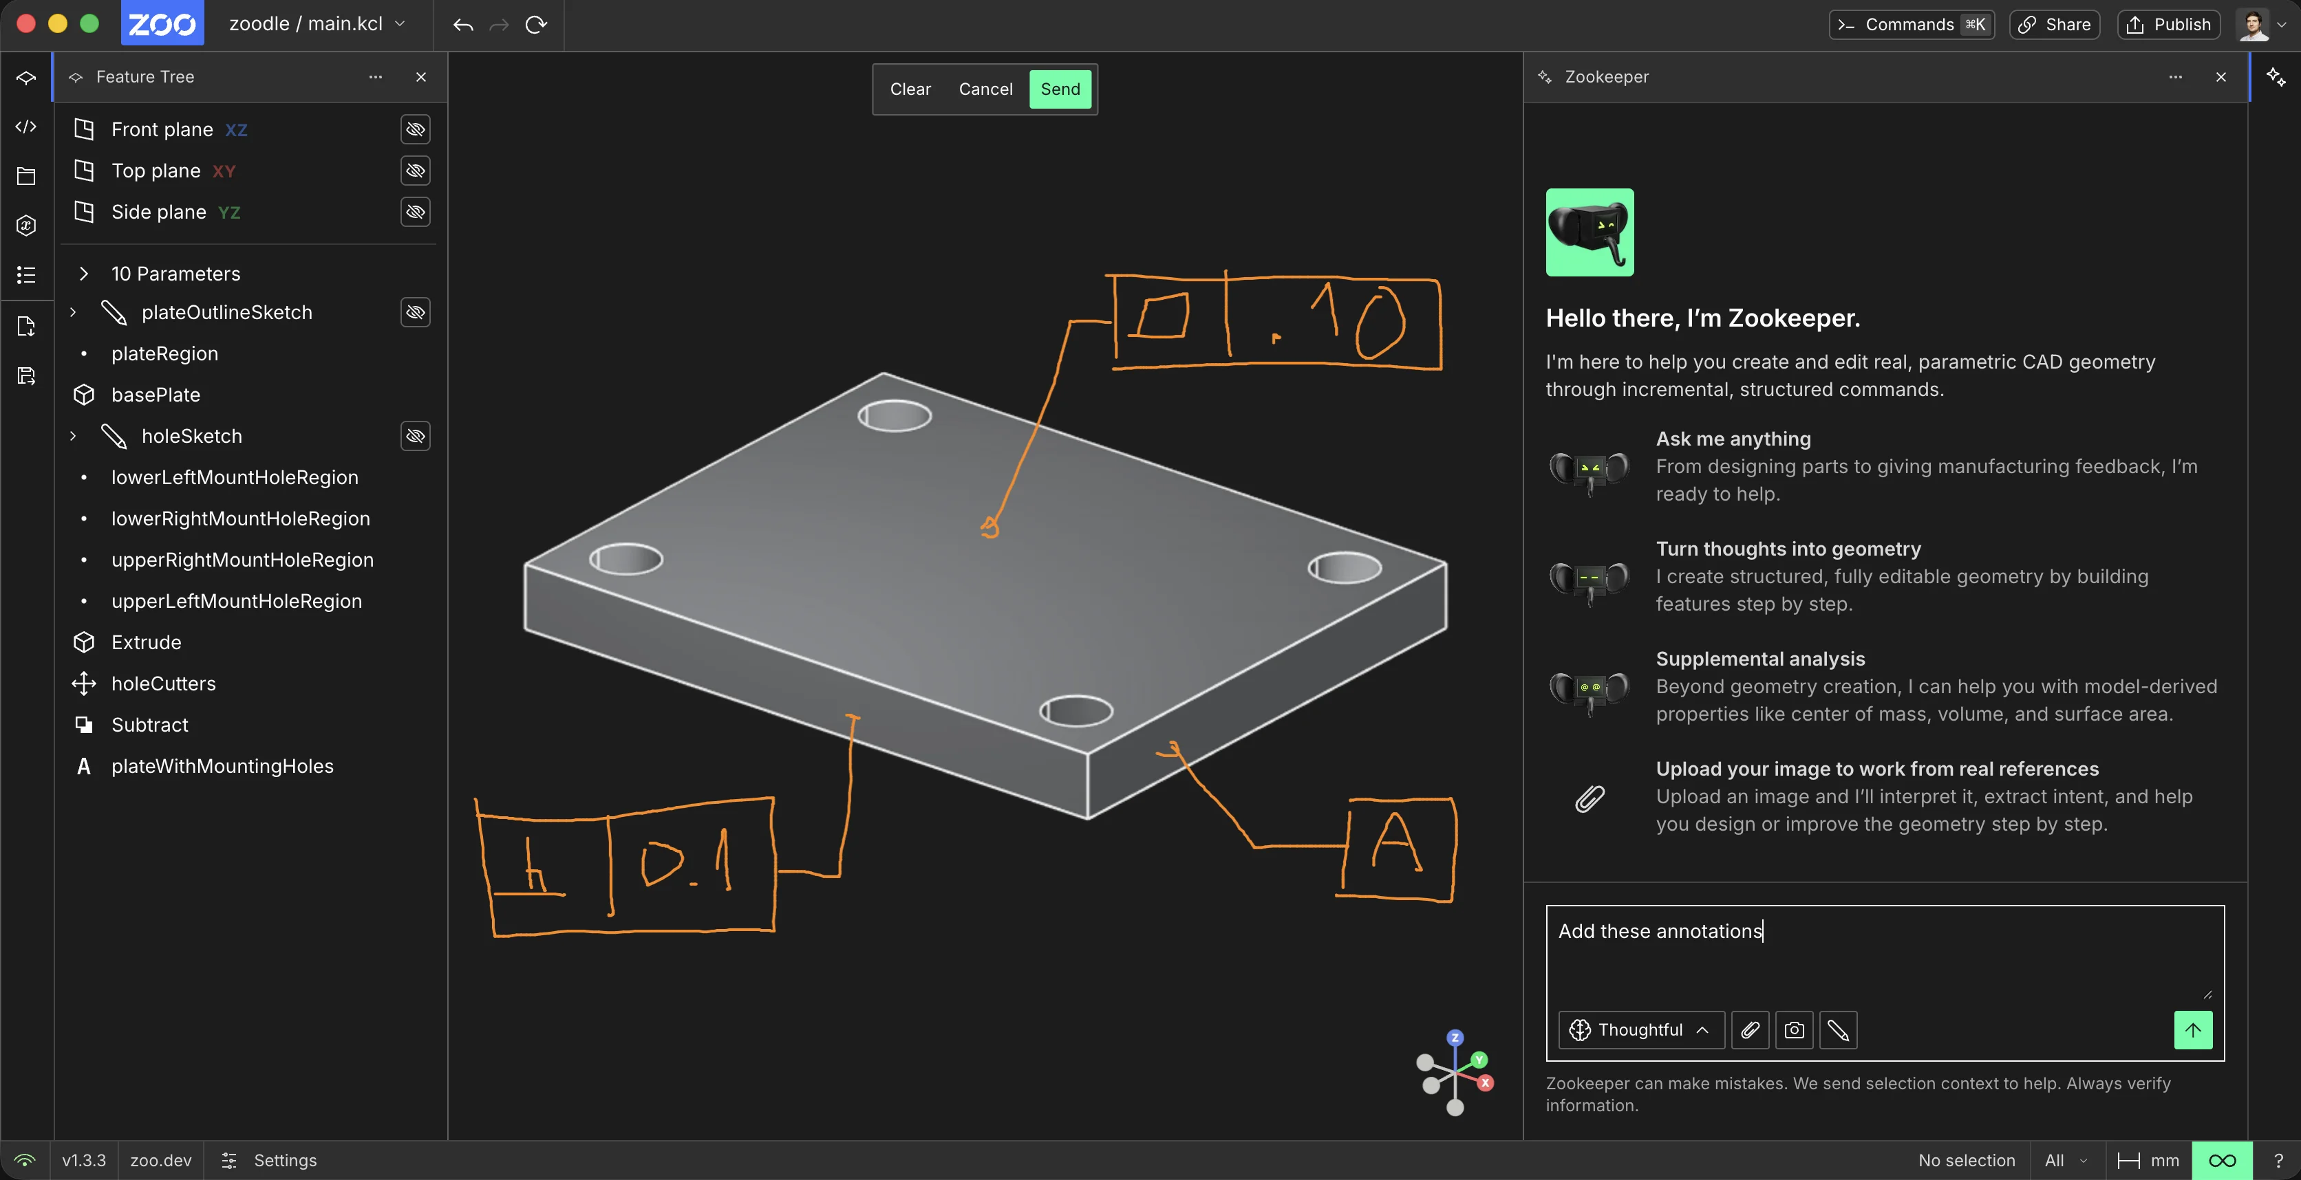Submit the prompt with green arrow button
The height and width of the screenshot is (1180, 2301).
[2193, 1030]
